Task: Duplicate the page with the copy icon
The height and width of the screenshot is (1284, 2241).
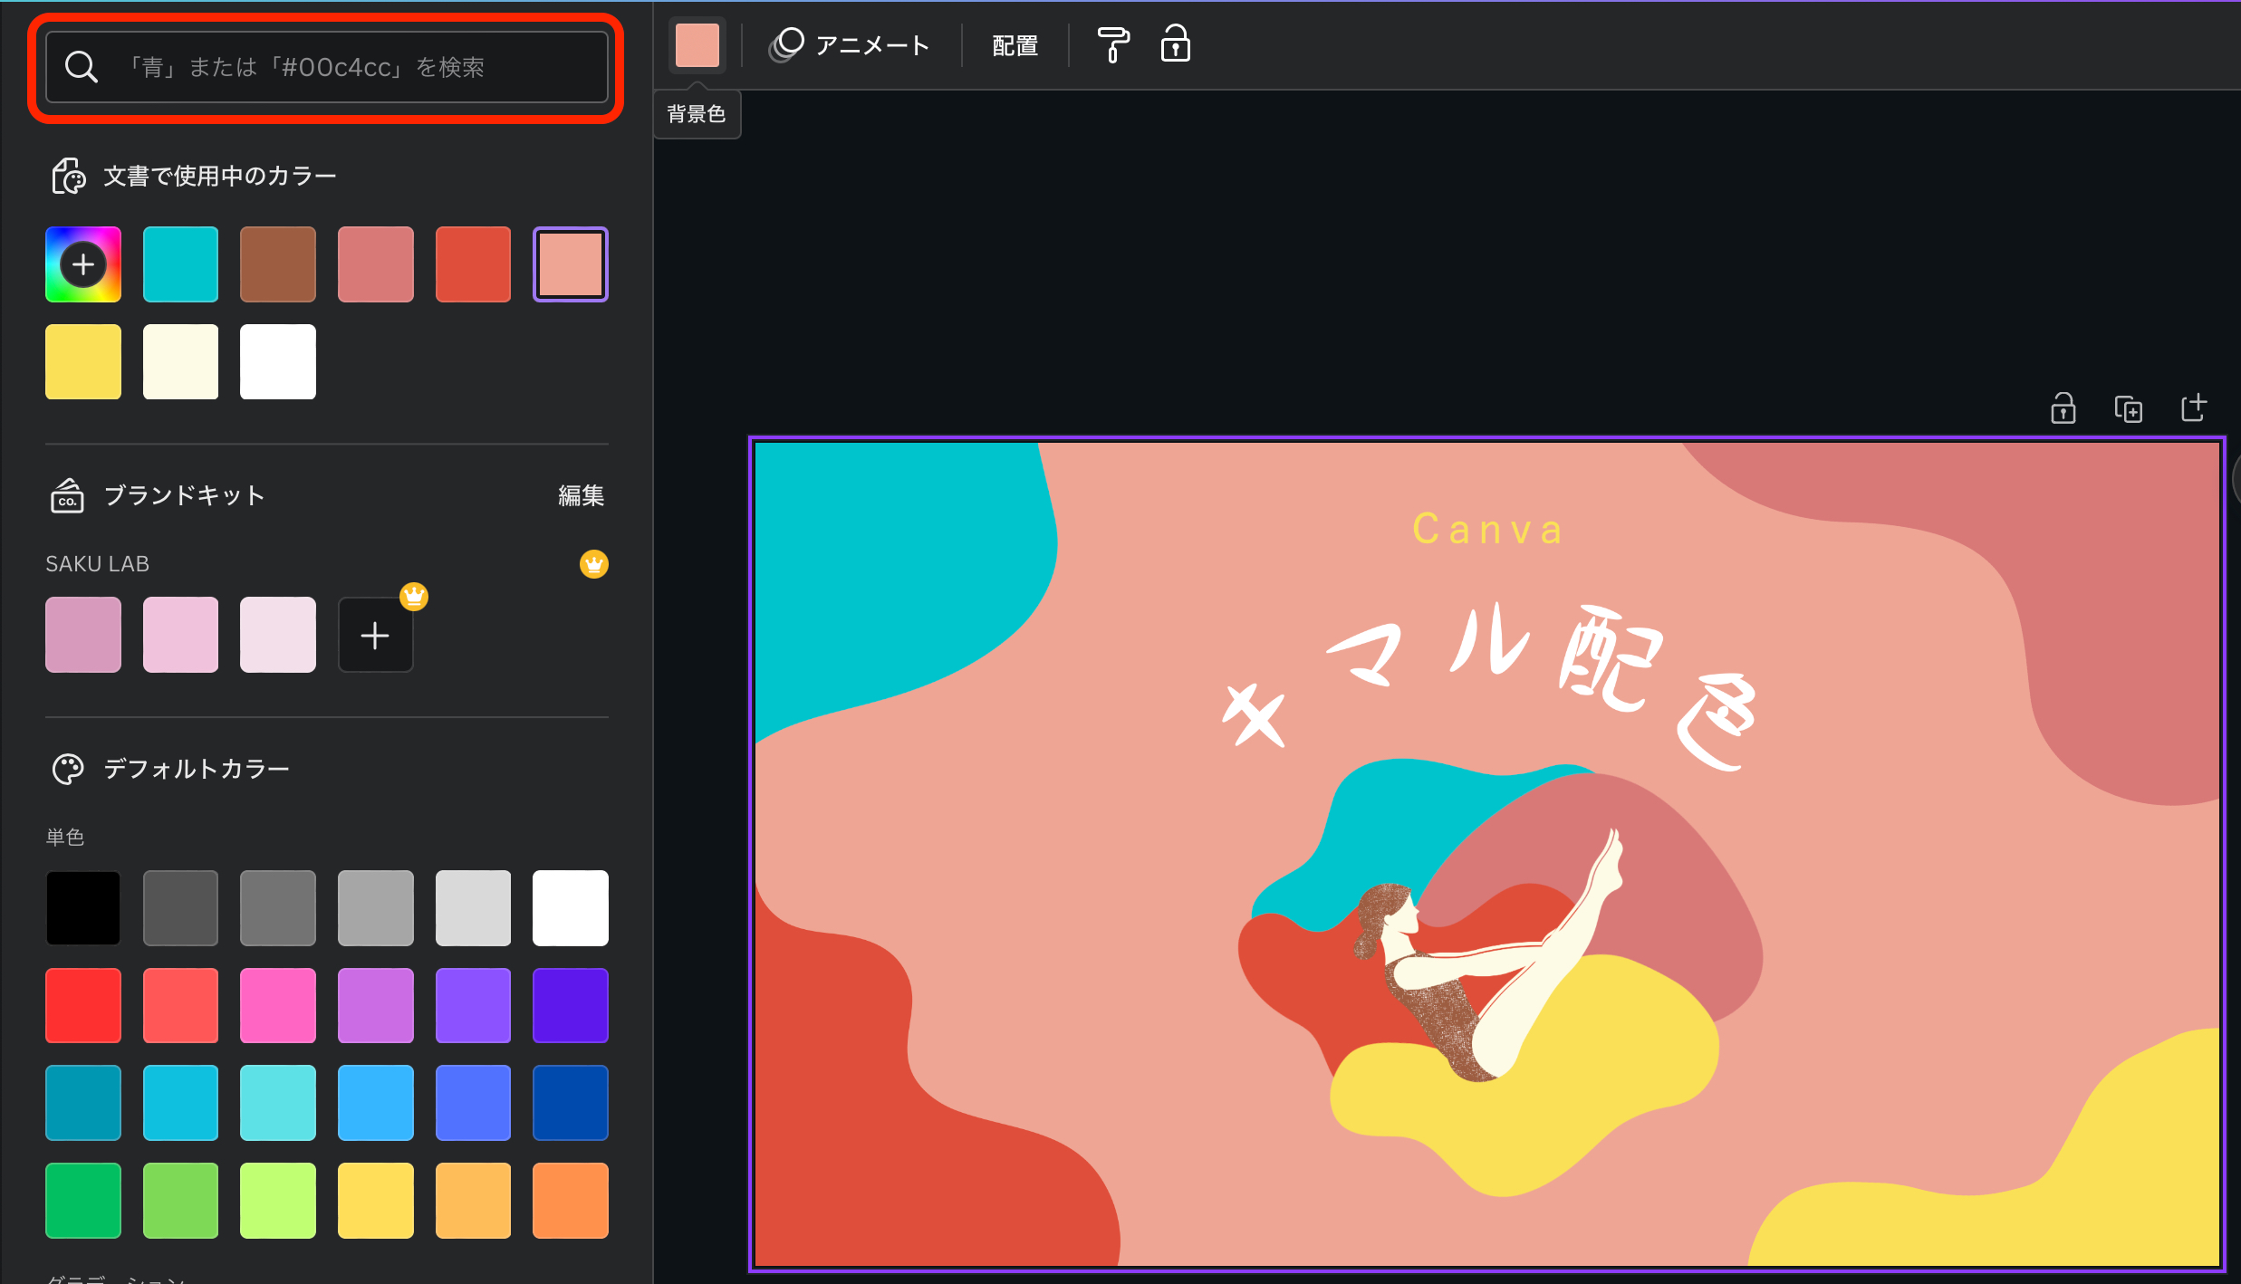Action: coord(2129,409)
